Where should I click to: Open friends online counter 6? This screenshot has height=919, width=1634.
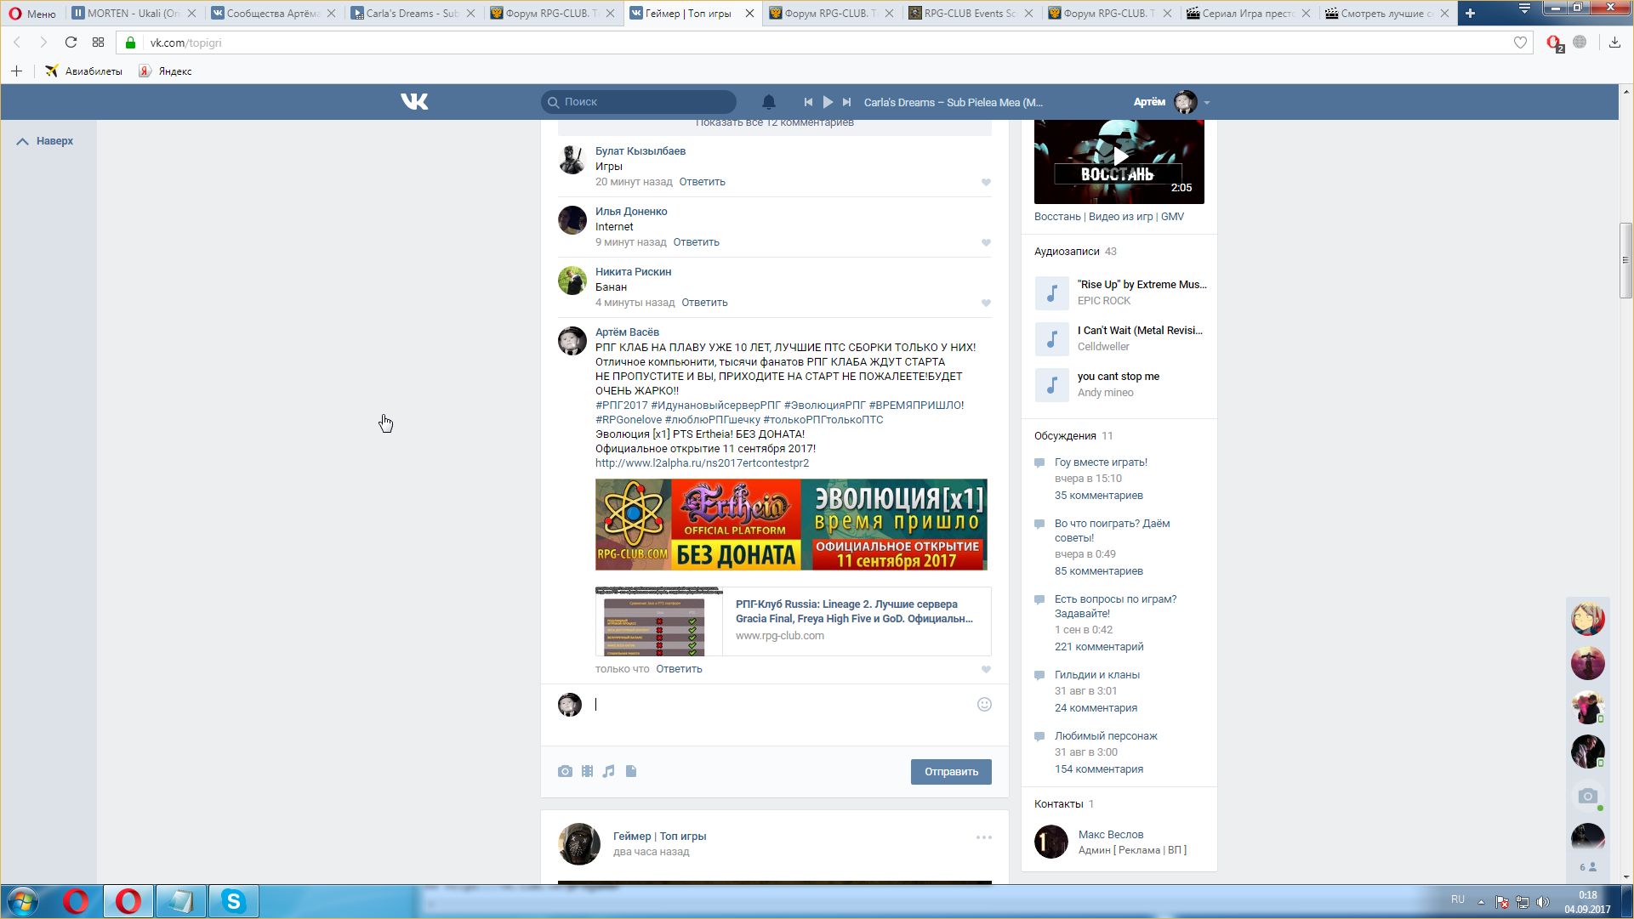point(1587,867)
